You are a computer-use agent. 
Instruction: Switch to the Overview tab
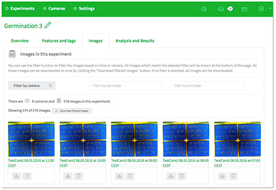(20, 41)
